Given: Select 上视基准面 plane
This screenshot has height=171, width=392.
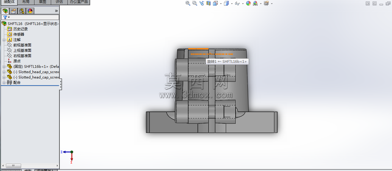Looking at the screenshot, I should pos(22,50).
